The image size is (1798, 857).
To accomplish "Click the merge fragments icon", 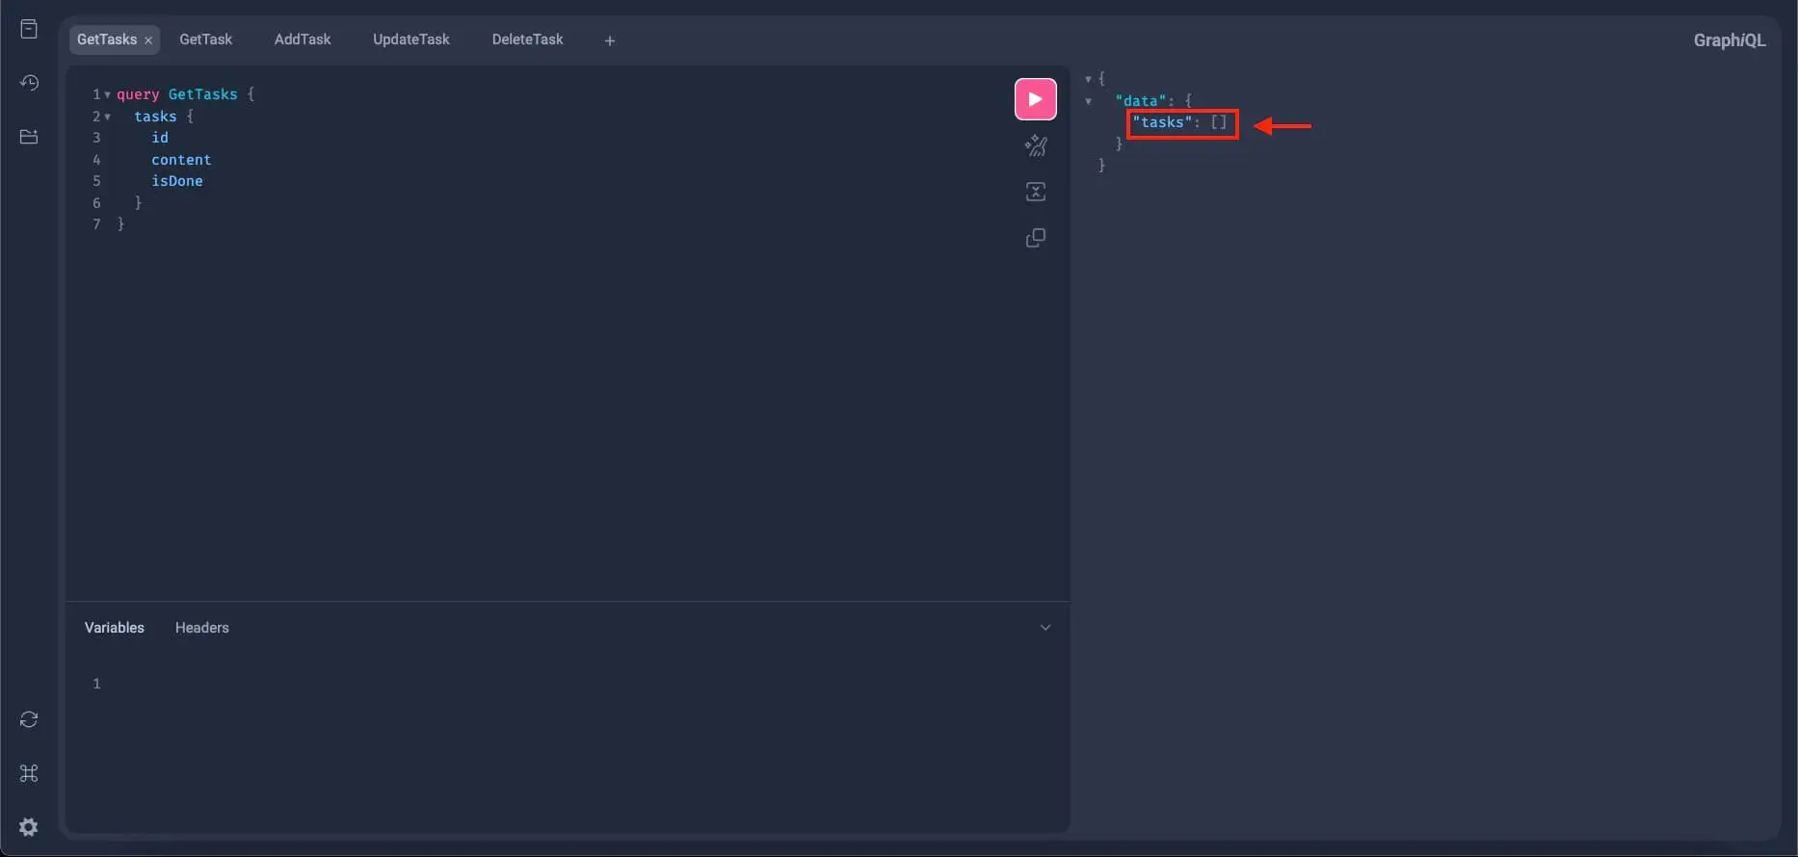I will [1035, 192].
